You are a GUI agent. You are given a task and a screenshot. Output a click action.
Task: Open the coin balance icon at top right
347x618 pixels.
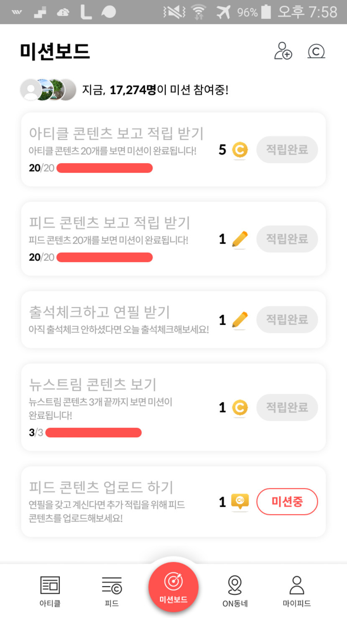point(316,51)
